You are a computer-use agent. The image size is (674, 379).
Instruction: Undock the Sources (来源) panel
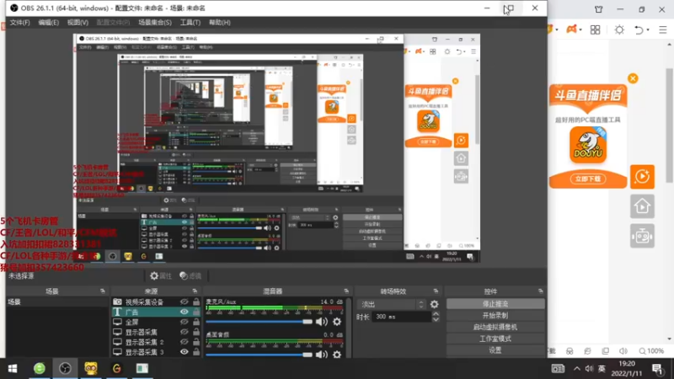195,291
